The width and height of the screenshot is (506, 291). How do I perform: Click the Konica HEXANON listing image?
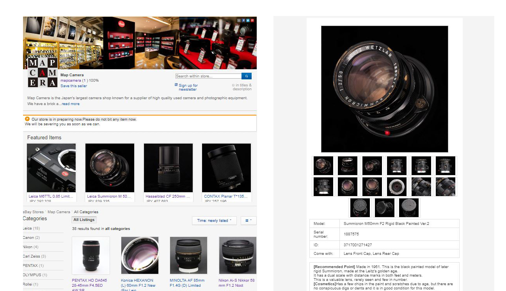(140, 256)
